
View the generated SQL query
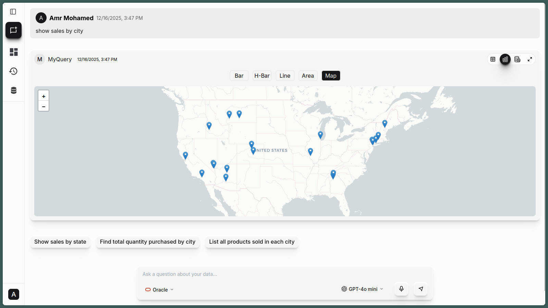(x=518, y=59)
